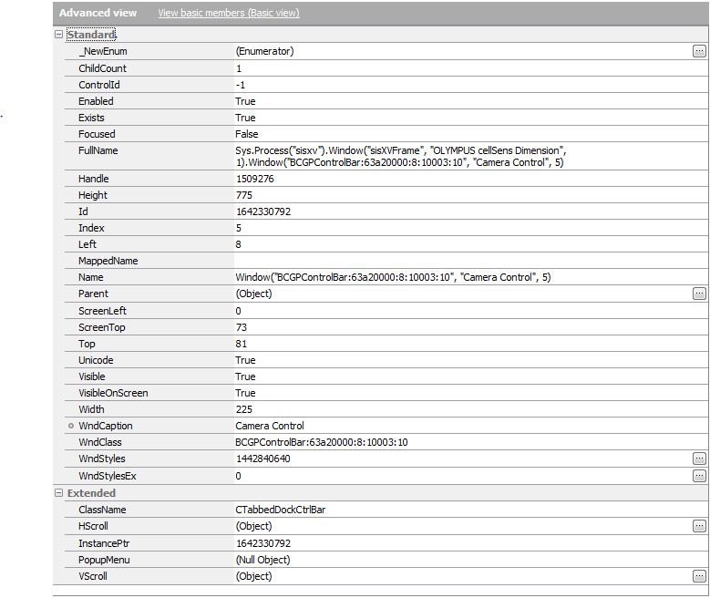Open WndStyles details via ellipsis button

coord(699,459)
